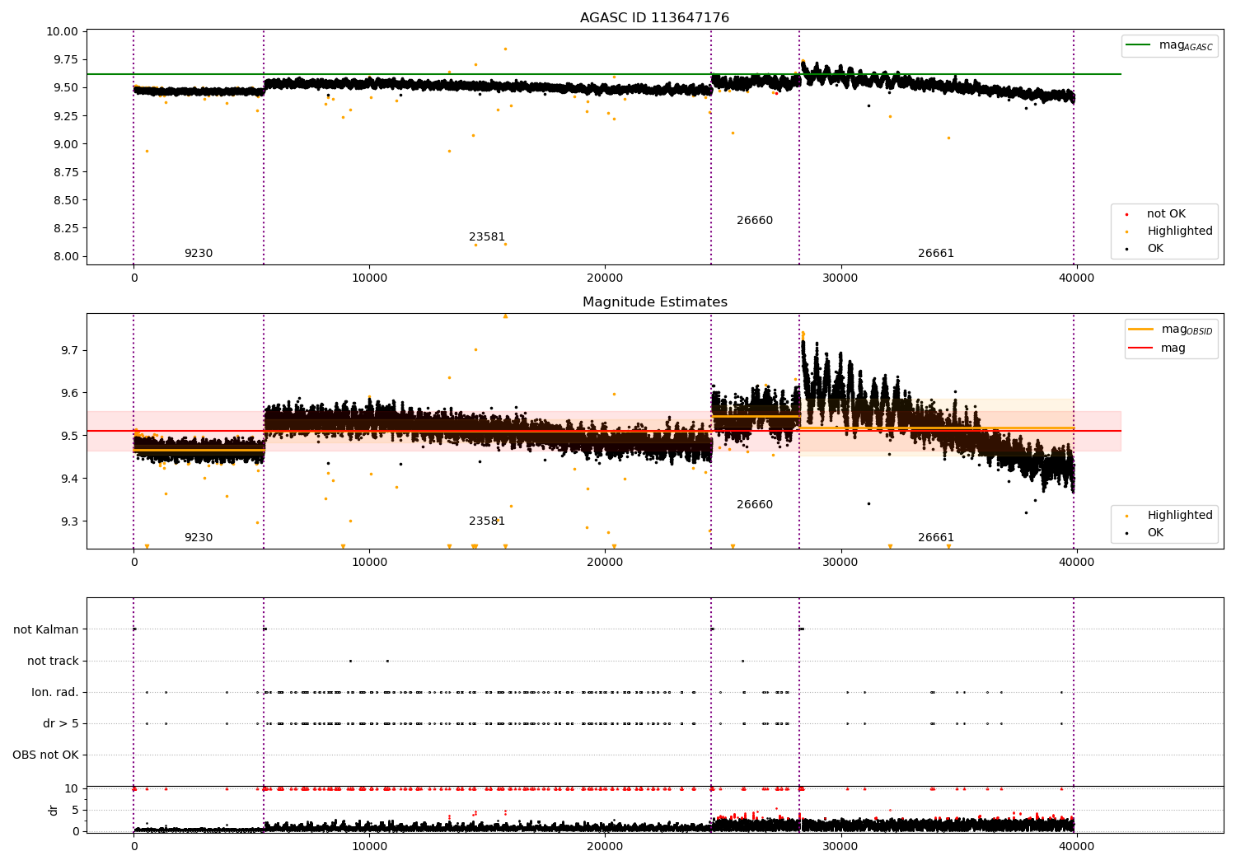Click the red line sample in middle legend
Screen dimensions: 1236x865
click(1141, 348)
